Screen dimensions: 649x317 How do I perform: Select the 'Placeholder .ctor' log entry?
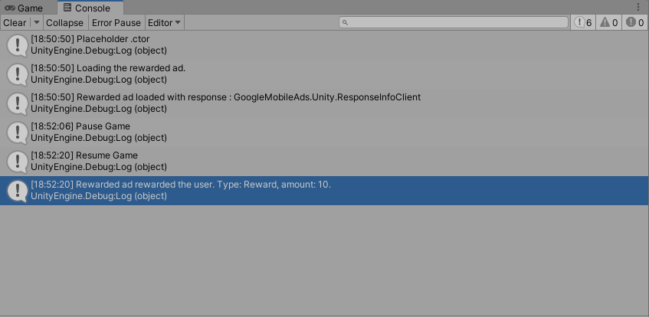(x=325, y=45)
